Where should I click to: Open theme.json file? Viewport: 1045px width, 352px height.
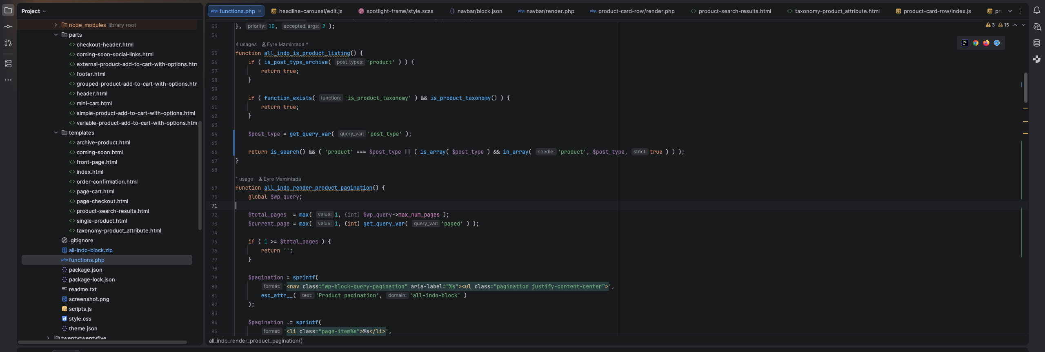(x=83, y=328)
